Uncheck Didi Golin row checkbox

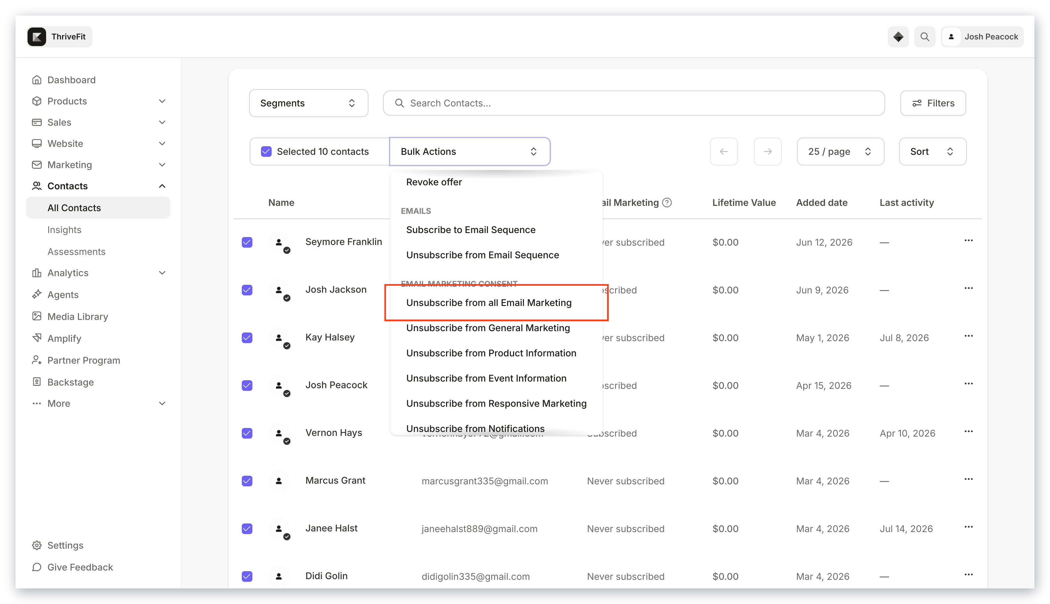tap(247, 576)
